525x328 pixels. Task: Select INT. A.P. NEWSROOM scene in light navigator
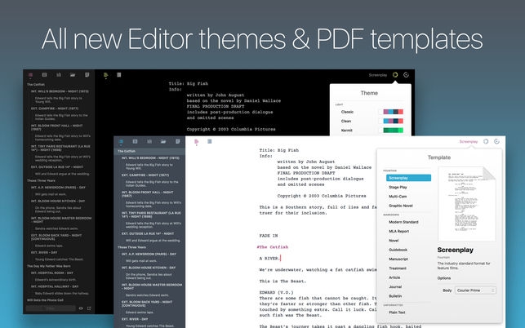(x=149, y=254)
